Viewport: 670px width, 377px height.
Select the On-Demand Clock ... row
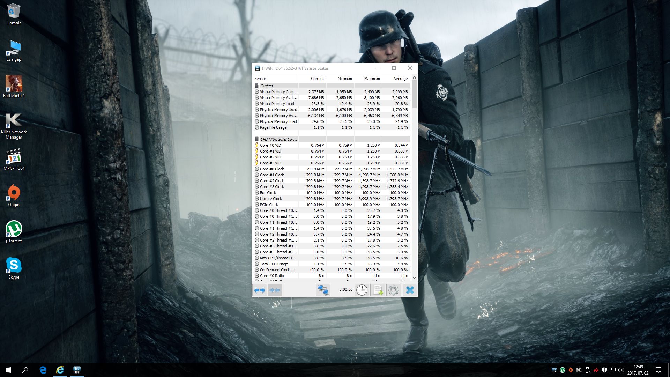[x=331, y=270]
